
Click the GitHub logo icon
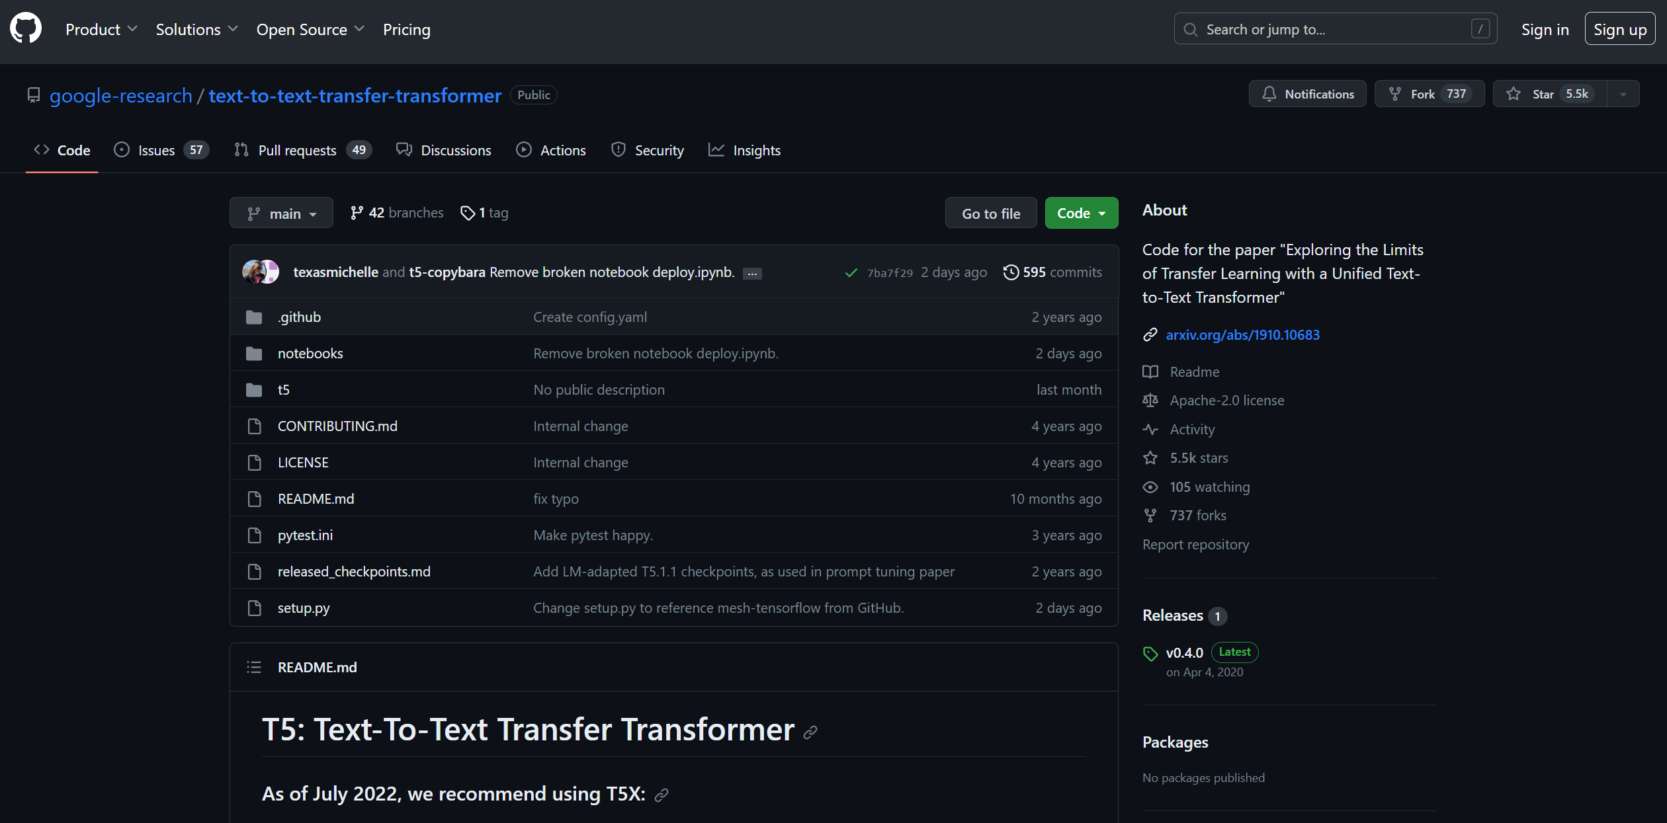point(26,29)
